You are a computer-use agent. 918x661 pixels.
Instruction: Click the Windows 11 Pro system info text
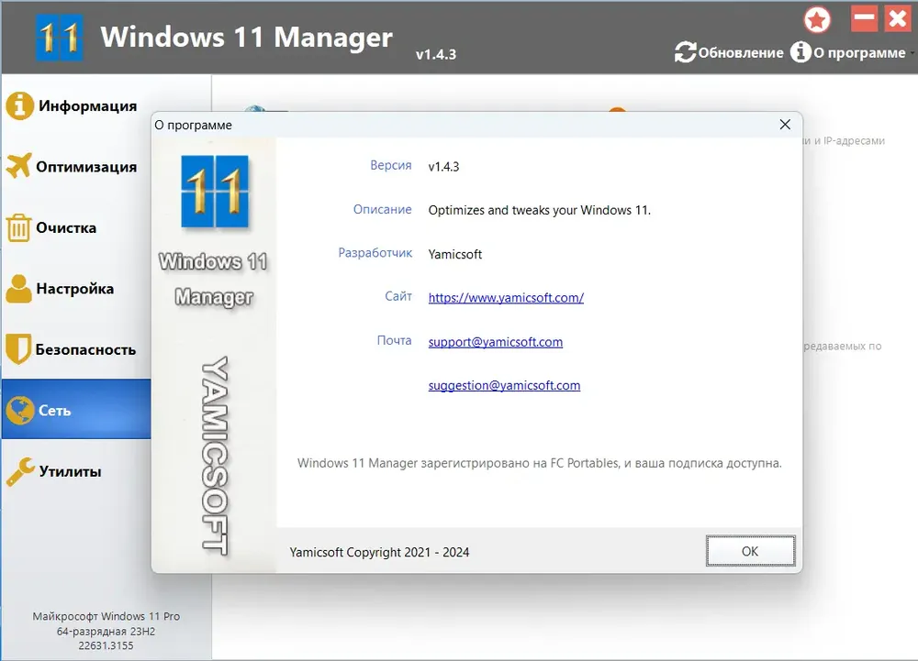click(106, 616)
